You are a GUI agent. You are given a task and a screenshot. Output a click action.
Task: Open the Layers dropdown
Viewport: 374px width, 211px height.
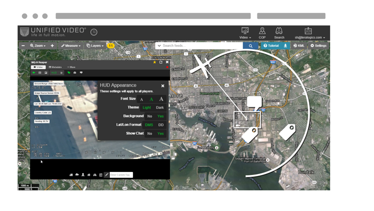click(95, 46)
